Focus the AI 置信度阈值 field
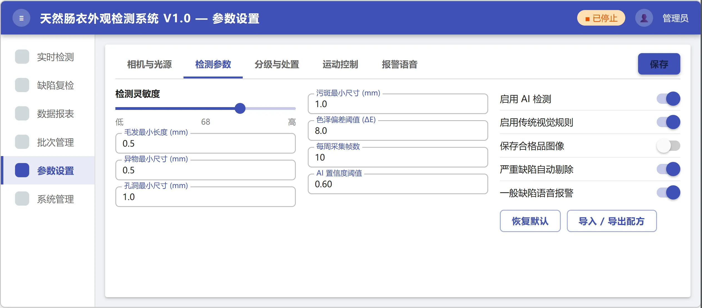This screenshot has width=702, height=308. 398,184
